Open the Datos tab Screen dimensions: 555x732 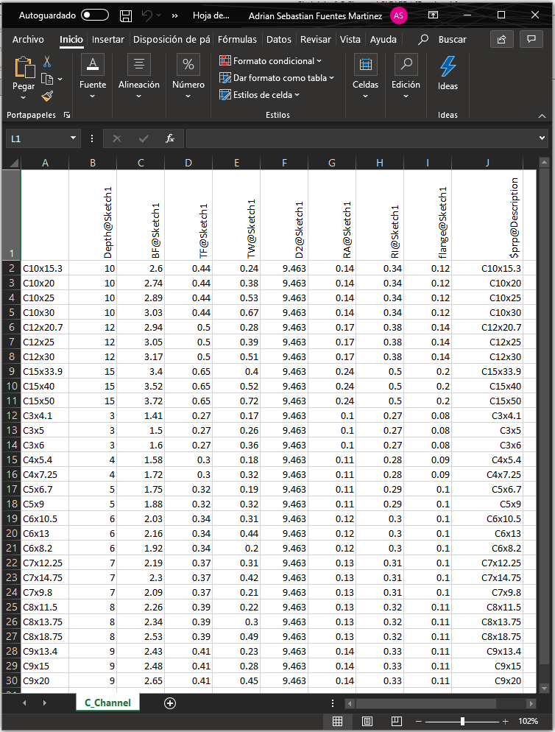pyautogui.click(x=279, y=40)
